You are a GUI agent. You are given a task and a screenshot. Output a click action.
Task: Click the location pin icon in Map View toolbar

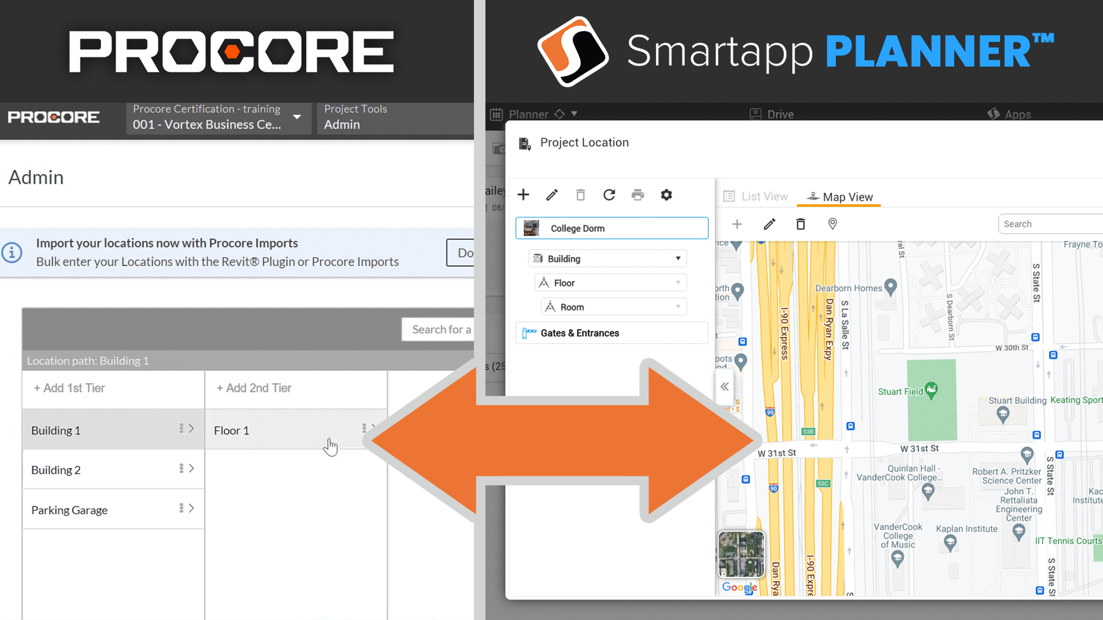coord(832,224)
